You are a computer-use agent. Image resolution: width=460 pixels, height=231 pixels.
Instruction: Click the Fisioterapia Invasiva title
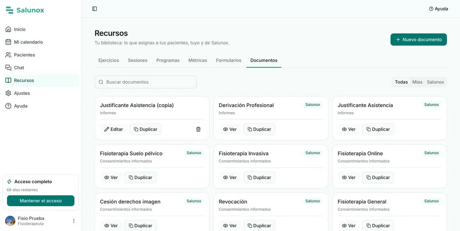click(243, 154)
